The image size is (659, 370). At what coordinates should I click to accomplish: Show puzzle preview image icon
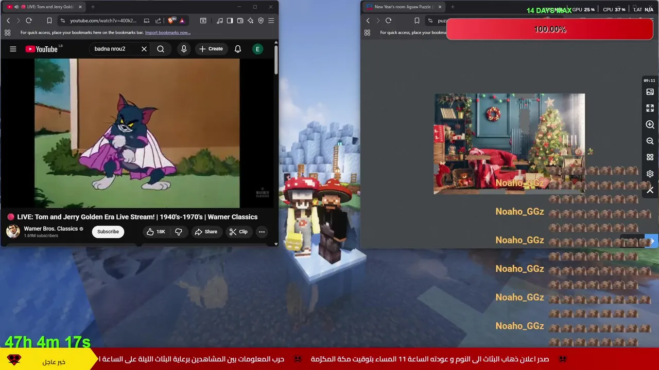click(x=650, y=92)
